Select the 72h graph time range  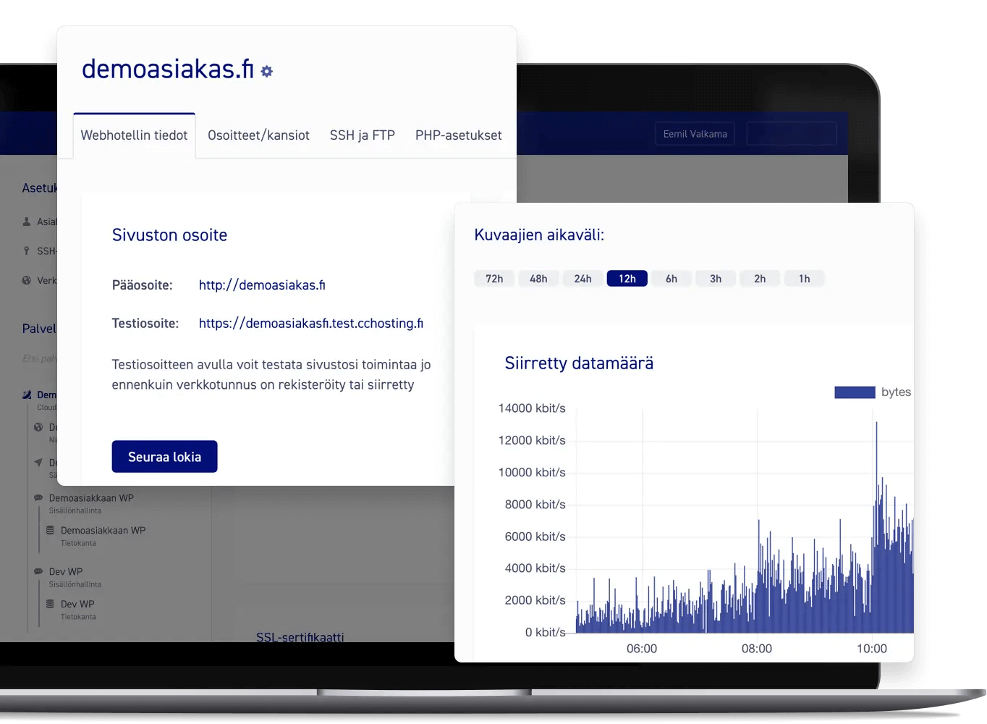[x=494, y=279]
